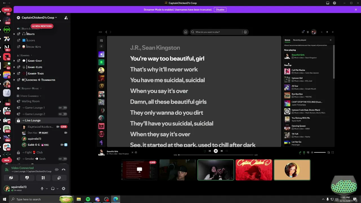Open Spotify from the Windows taskbar
This screenshot has height=203, width=361.
point(88,199)
